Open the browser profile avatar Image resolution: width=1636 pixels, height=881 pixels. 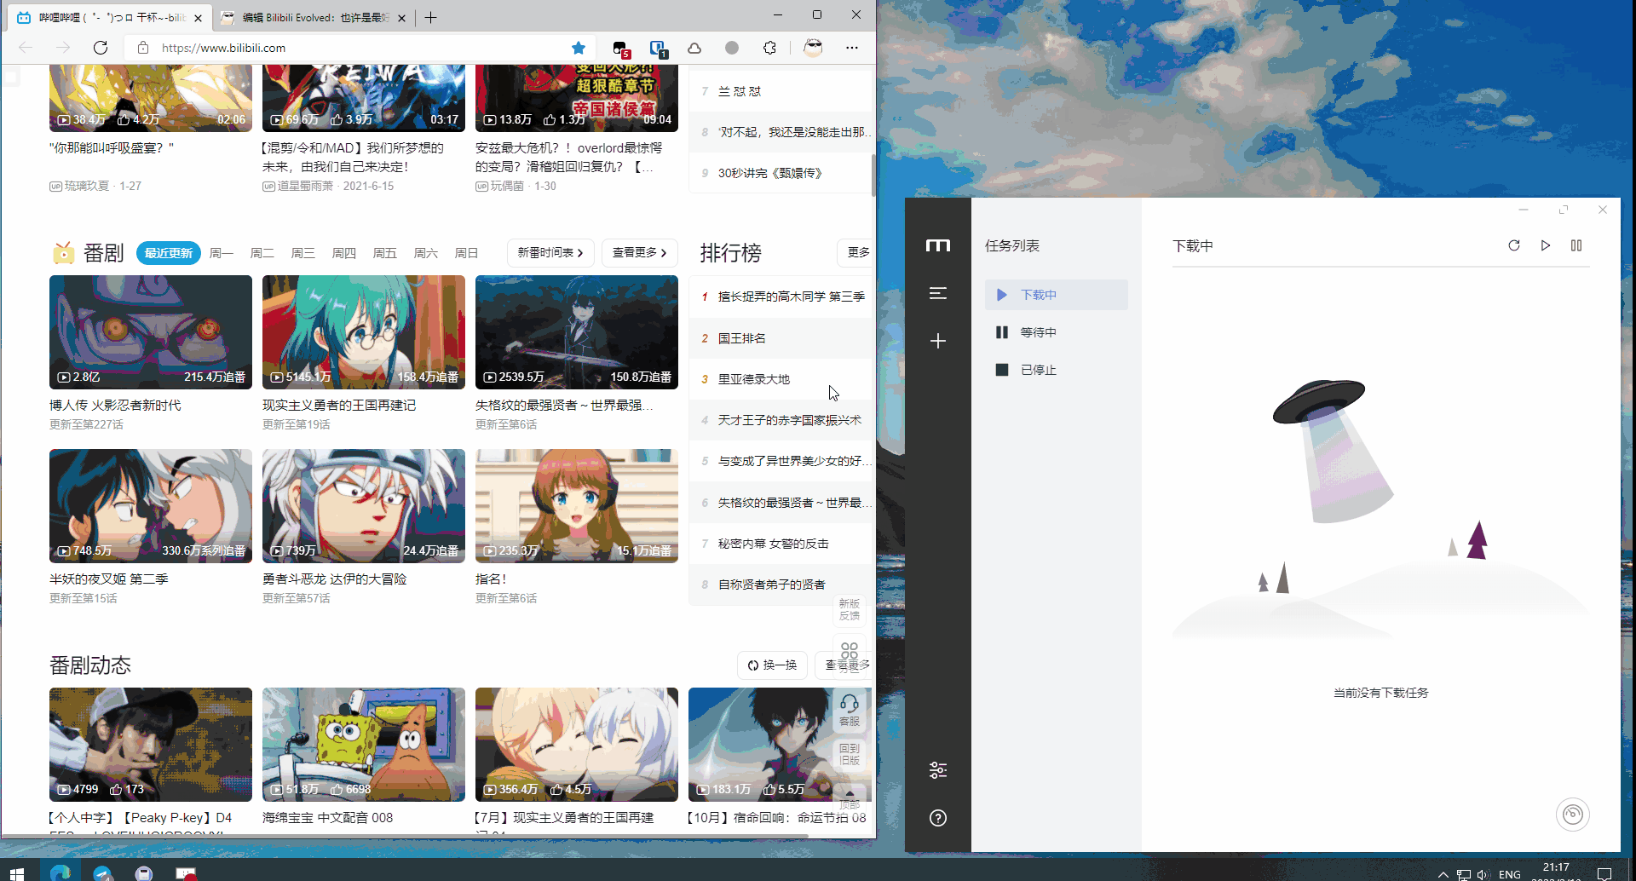pyautogui.click(x=813, y=48)
